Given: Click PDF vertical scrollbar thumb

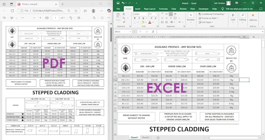Looking at the screenshot, I should tap(111, 35).
